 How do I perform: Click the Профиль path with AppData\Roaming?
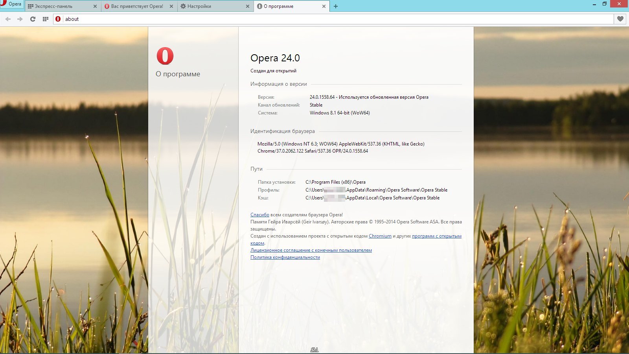[x=376, y=190]
